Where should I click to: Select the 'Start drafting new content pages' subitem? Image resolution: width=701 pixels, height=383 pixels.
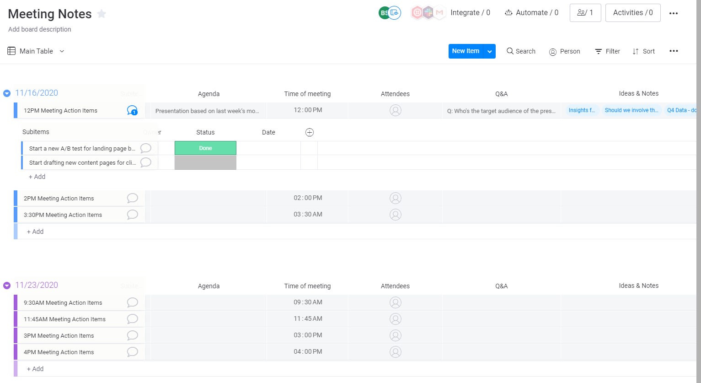82,163
